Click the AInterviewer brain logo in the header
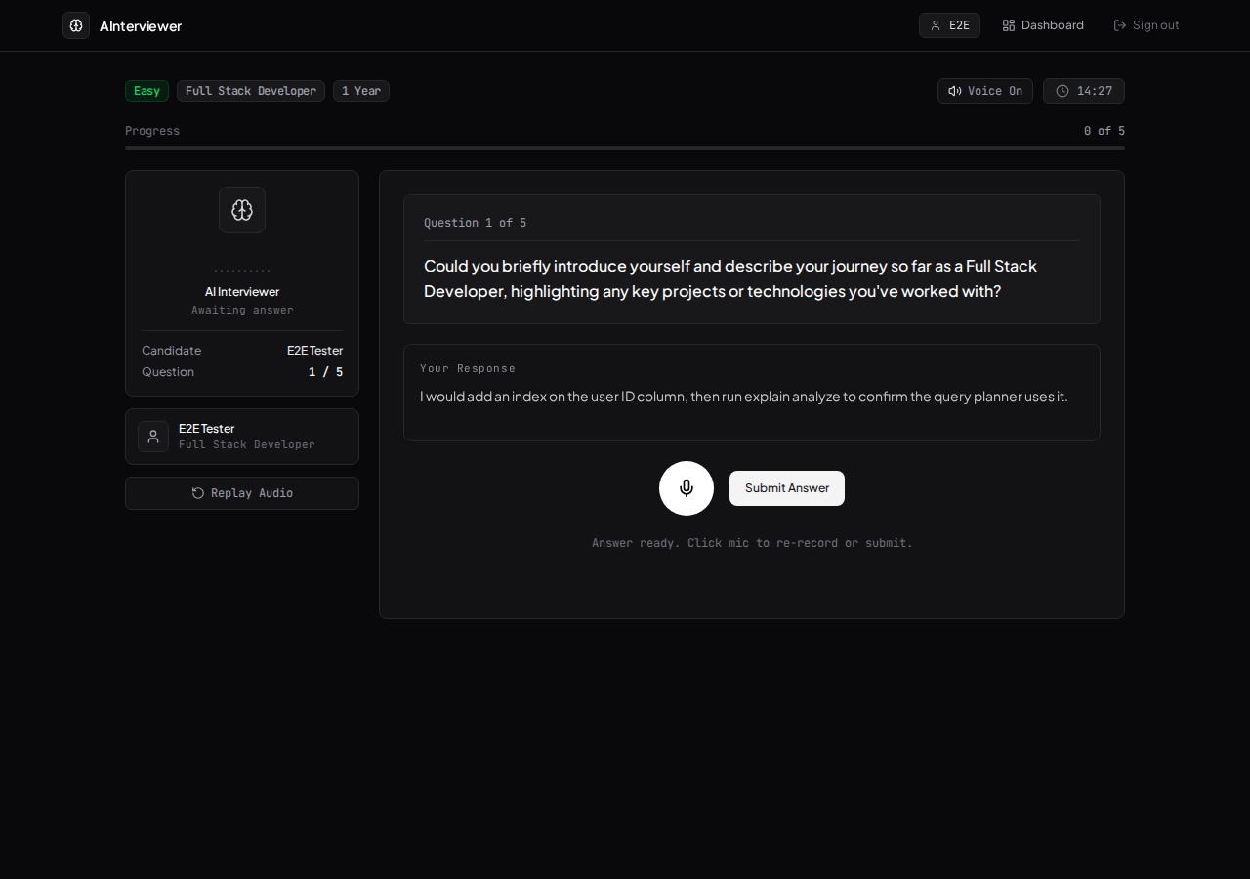 click(76, 25)
